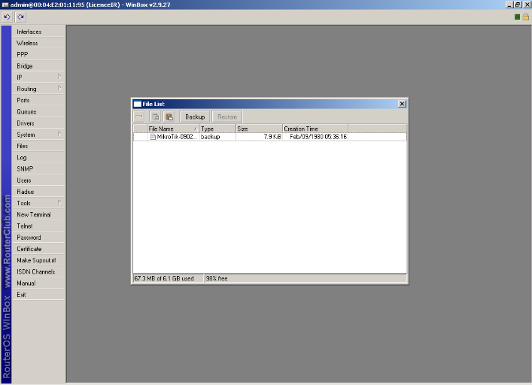The height and width of the screenshot is (385, 532).
Task: Click the Undo arrow in top toolbar
Action: 7,17
